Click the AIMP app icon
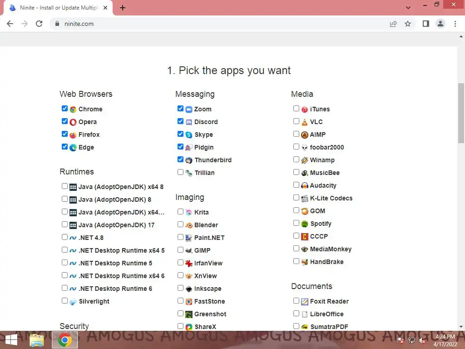This screenshot has width=465, height=349. coord(305,135)
